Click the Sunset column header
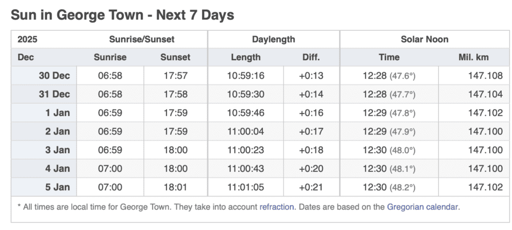Viewport: 512px width, 230px height. click(175, 57)
